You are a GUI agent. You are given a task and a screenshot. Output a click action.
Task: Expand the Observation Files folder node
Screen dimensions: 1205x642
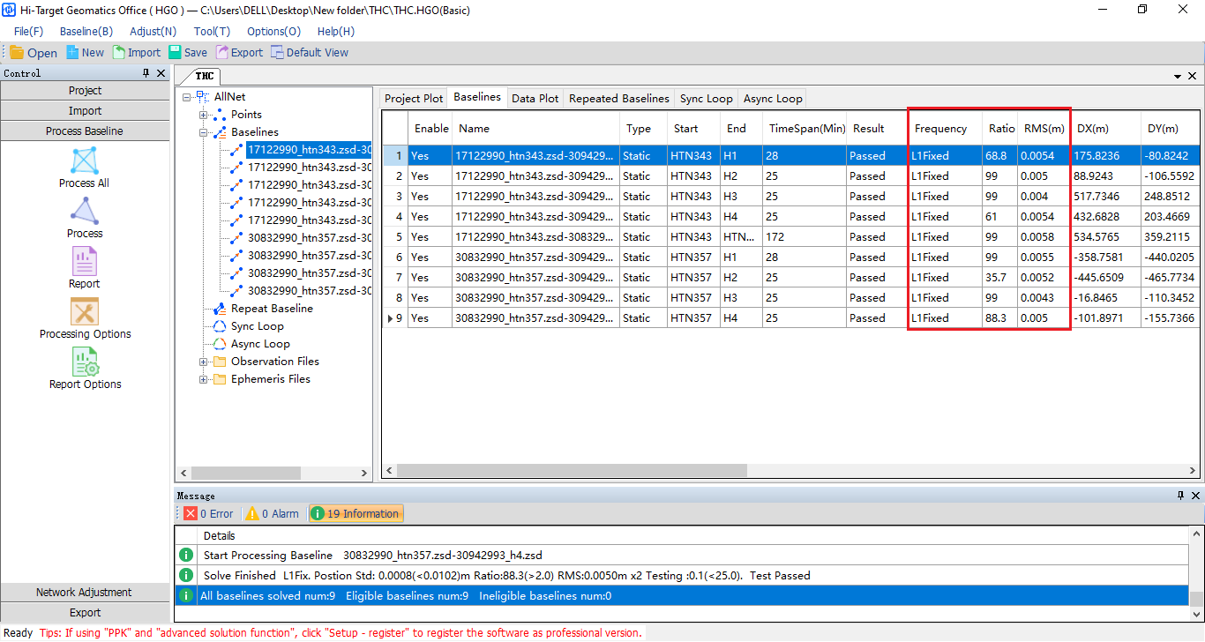[204, 362]
